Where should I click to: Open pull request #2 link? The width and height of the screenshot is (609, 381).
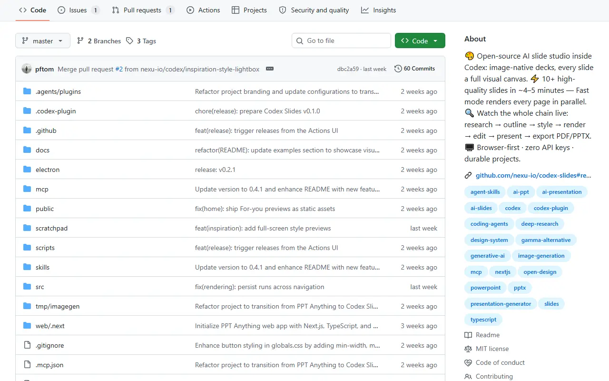pyautogui.click(x=119, y=69)
